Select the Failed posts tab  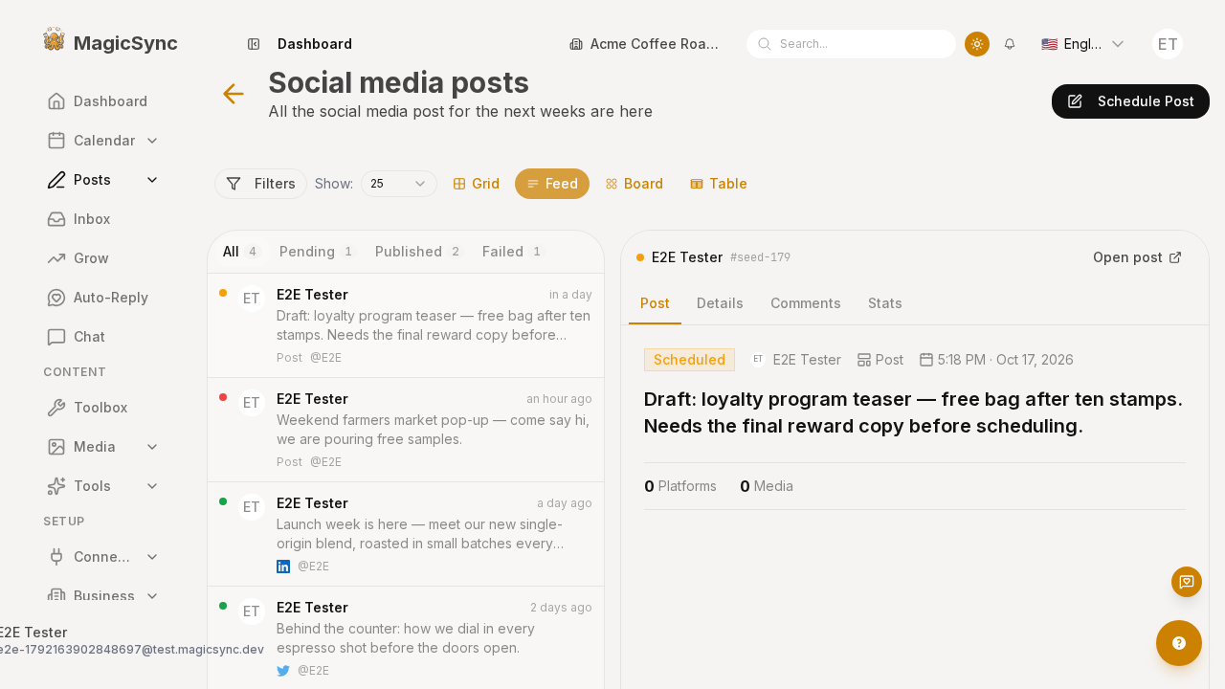(513, 252)
